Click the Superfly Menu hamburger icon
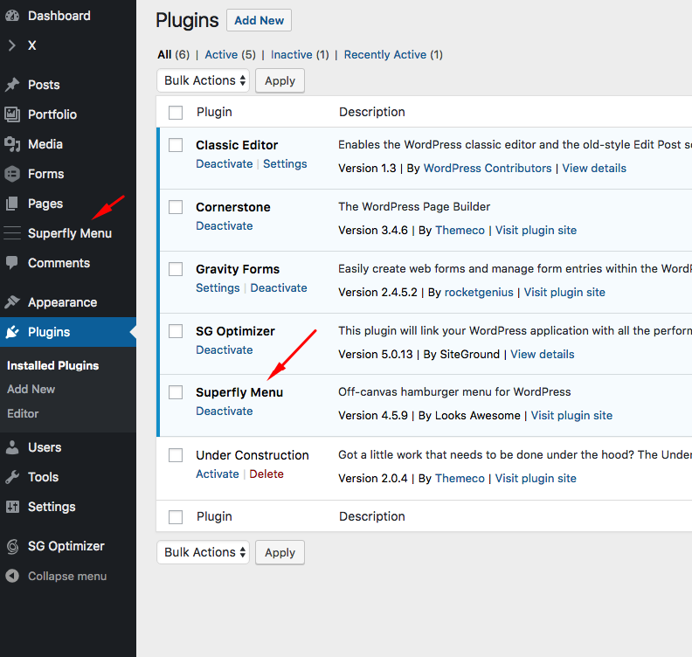 coord(12,233)
